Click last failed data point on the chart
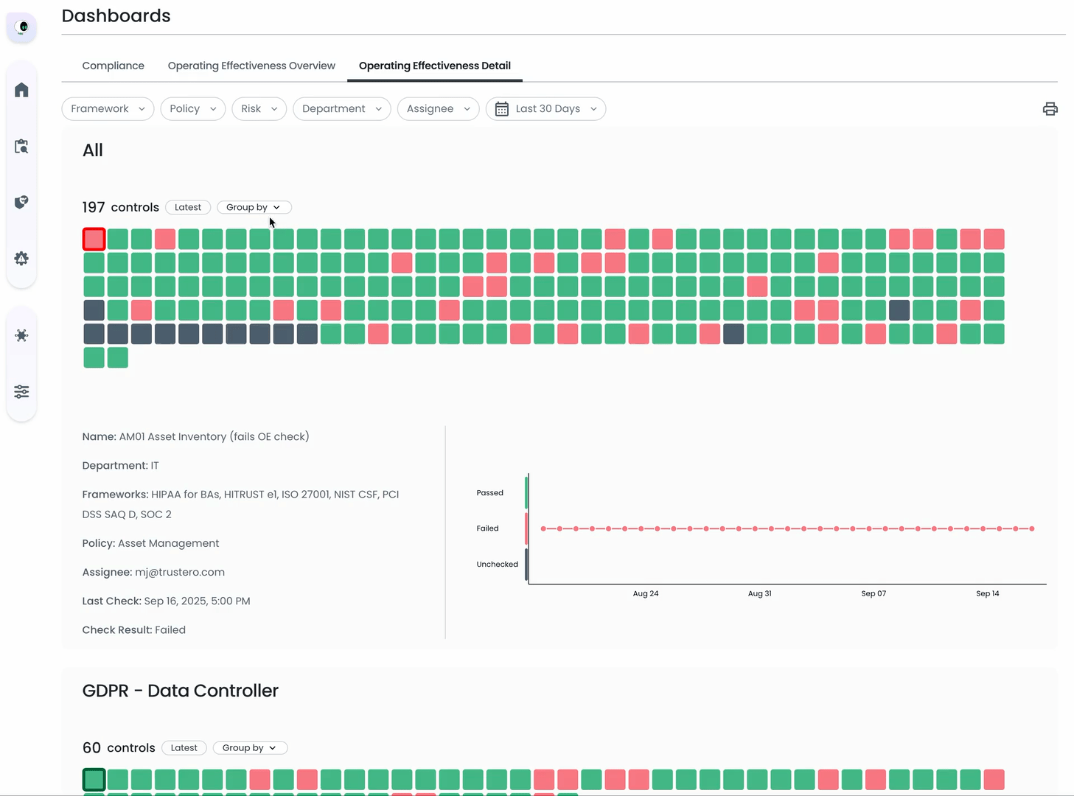This screenshot has height=796, width=1074. (1032, 528)
